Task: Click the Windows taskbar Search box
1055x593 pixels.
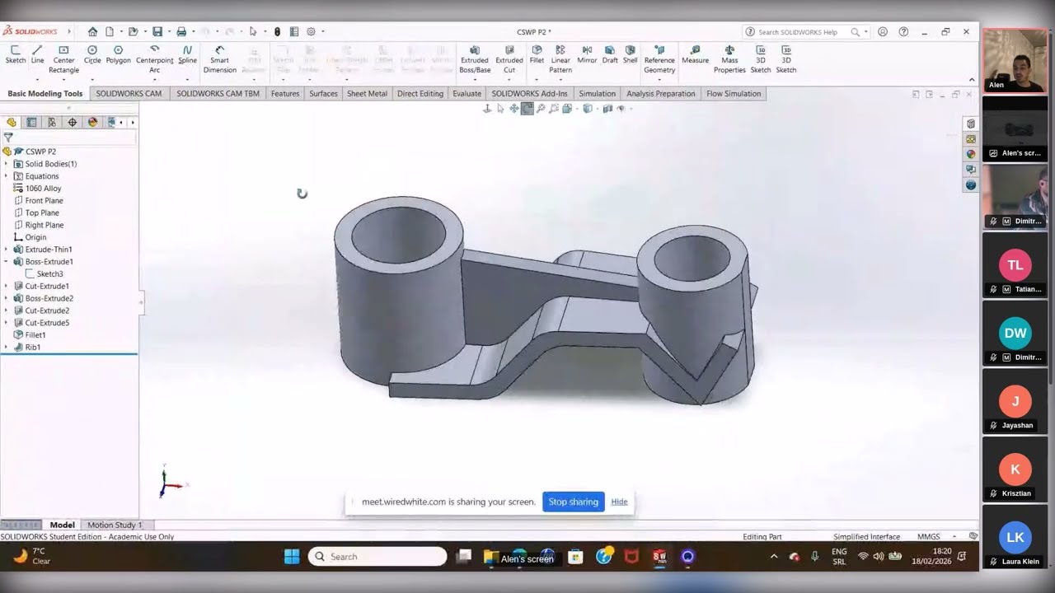Action: (377, 557)
